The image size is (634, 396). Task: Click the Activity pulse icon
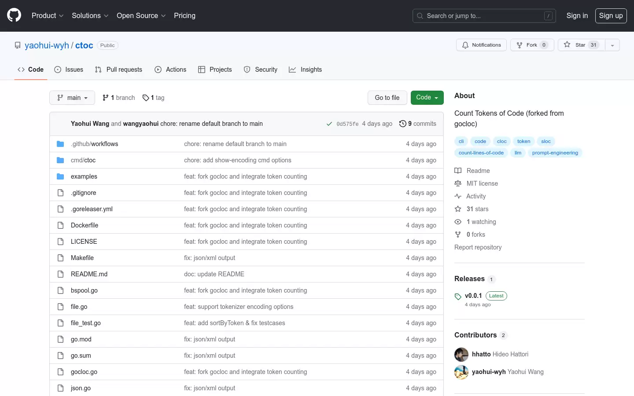pyautogui.click(x=458, y=196)
